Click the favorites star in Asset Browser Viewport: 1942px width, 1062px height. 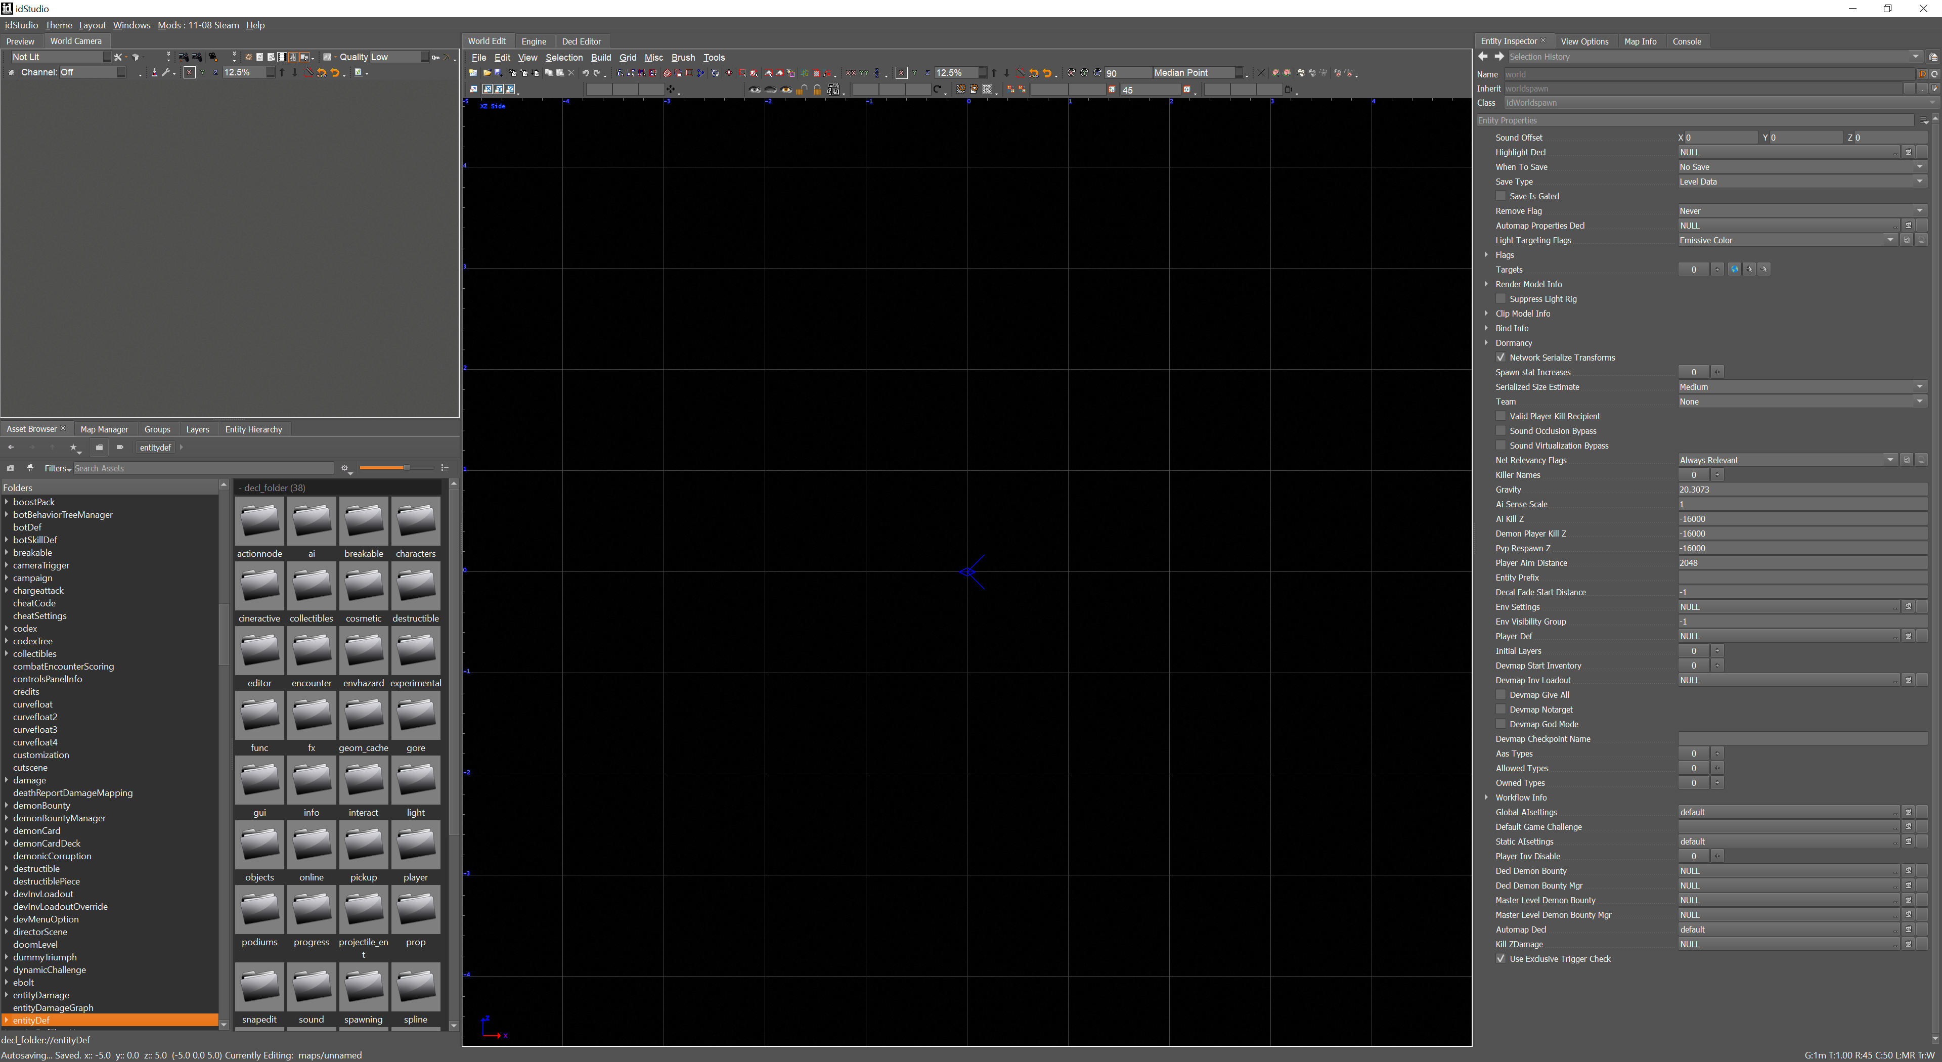click(x=73, y=447)
